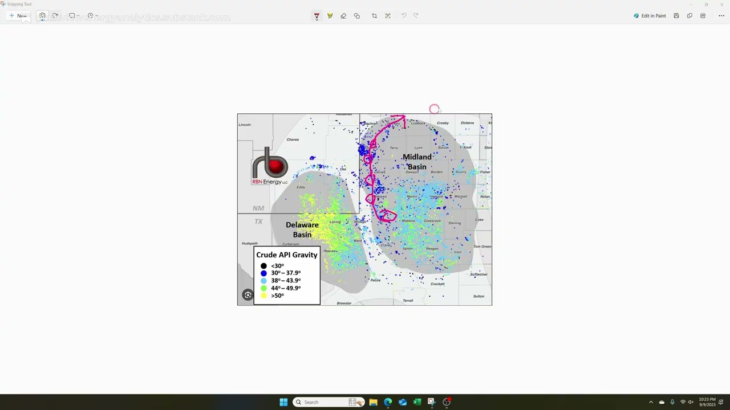
Task: Select the Snip camera mode toggle
Action: click(x=42, y=16)
